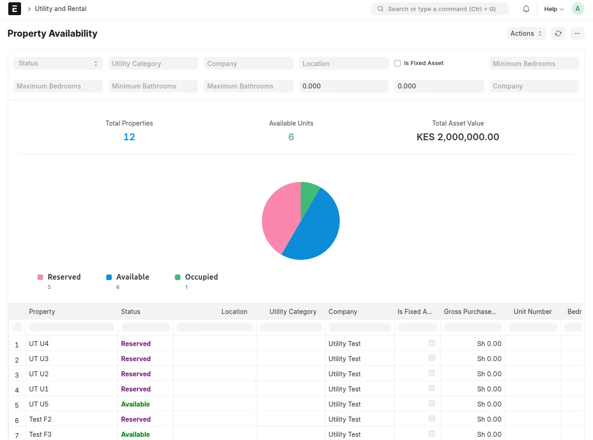Viewport: 593px width, 440px height.
Task: Click the Occupied green legend swatch
Action: (x=178, y=277)
